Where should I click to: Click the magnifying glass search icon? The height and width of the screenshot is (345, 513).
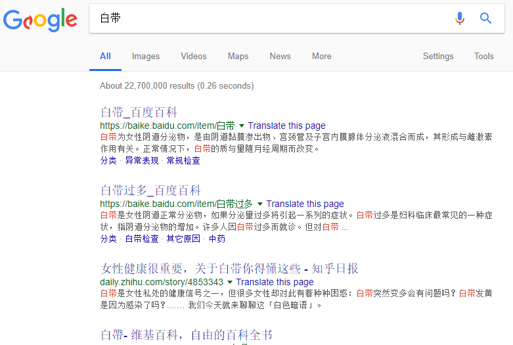click(485, 18)
